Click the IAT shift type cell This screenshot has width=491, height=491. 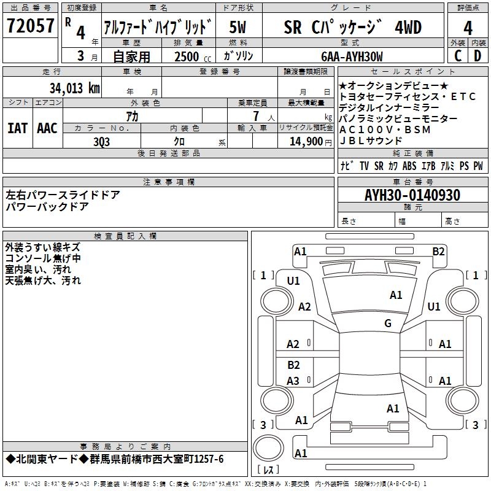18,128
